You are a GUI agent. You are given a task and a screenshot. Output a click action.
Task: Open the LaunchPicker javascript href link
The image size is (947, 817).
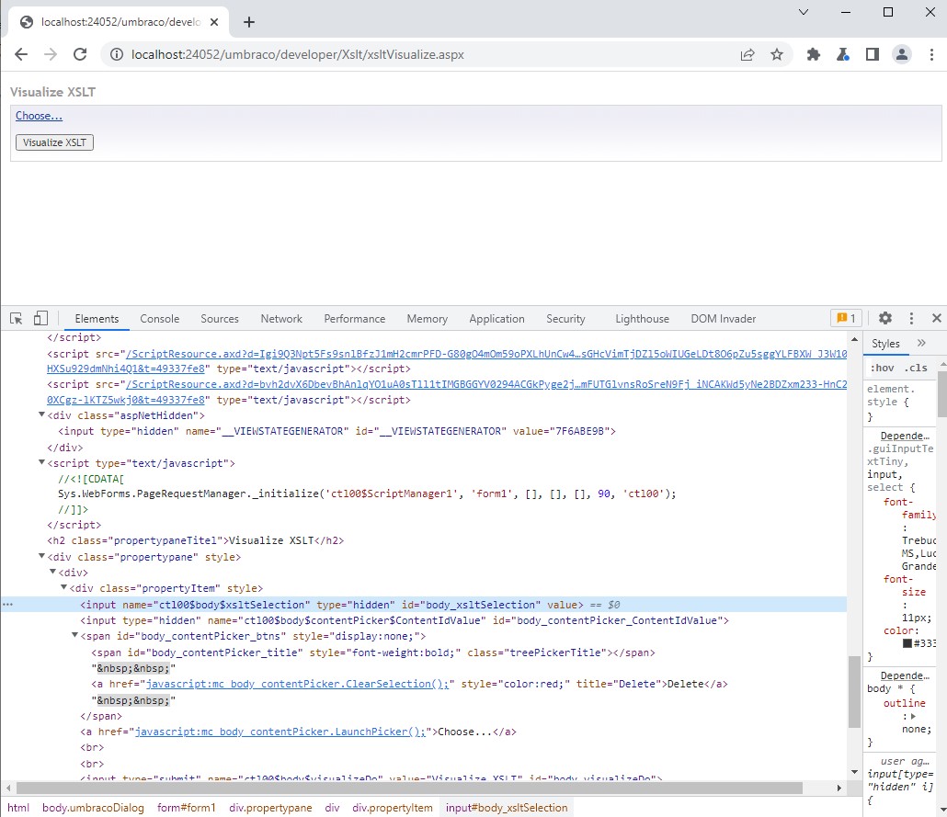click(x=280, y=732)
